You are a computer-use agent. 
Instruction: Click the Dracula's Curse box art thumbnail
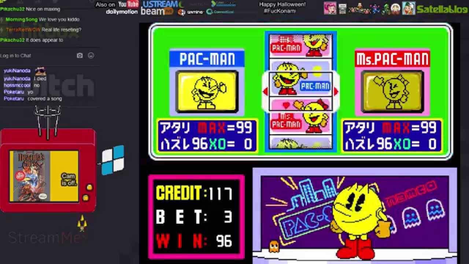(x=32, y=176)
